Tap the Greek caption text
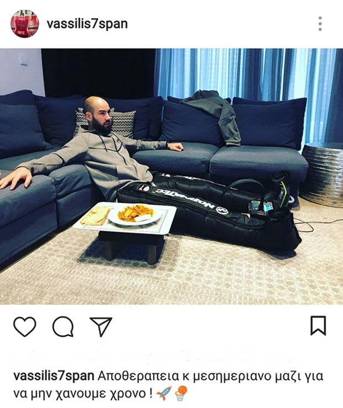This screenshot has height=408, width=343. pos(168,385)
